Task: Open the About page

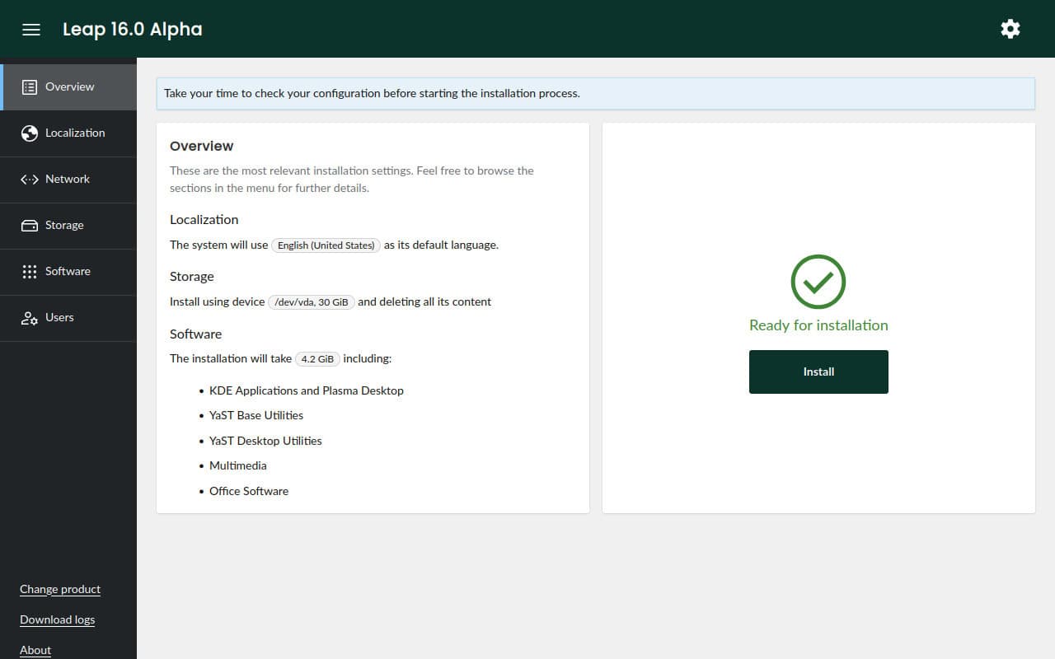Action: pos(35,650)
